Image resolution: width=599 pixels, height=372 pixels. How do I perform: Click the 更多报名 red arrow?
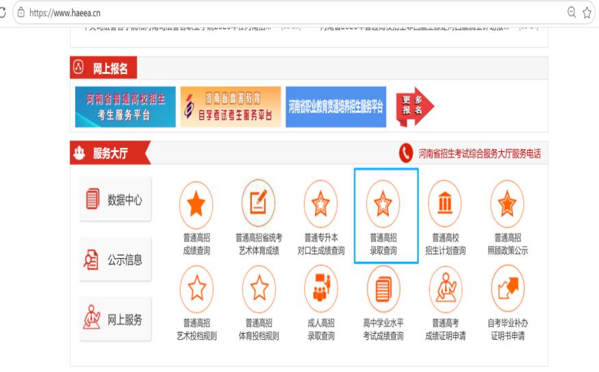[415, 107]
